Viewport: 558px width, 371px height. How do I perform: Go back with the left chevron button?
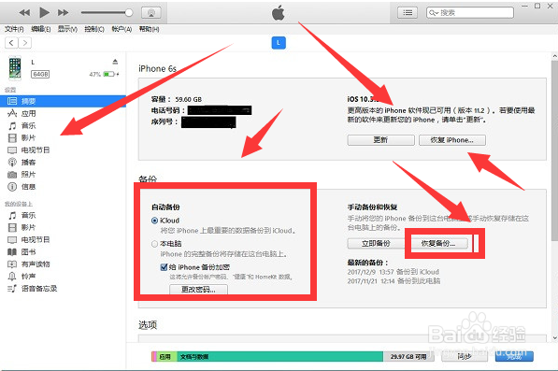(x=11, y=43)
